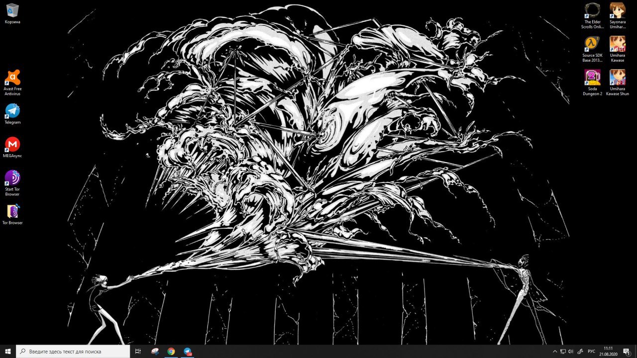Select the Soda Dungeon 2 shortcut
This screenshot has height=358, width=637.
[592, 83]
